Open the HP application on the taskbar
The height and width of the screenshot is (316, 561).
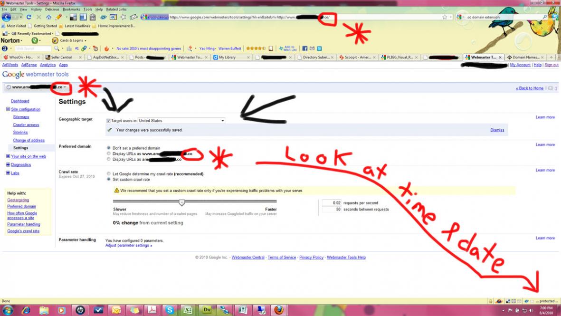(x=80, y=310)
